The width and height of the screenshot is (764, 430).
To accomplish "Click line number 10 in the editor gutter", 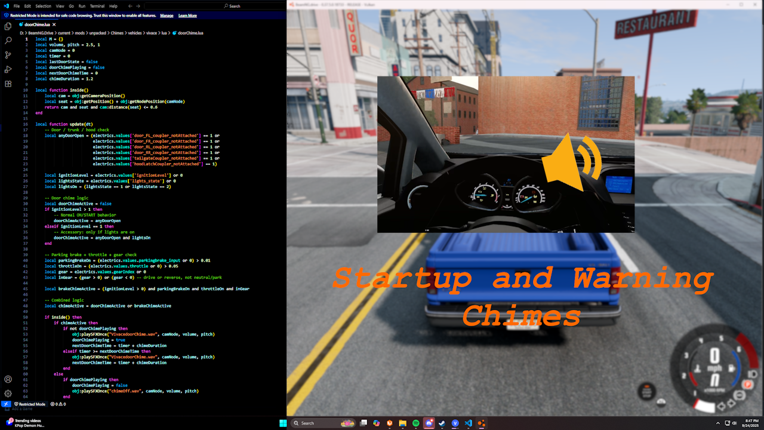I will [x=26, y=90].
